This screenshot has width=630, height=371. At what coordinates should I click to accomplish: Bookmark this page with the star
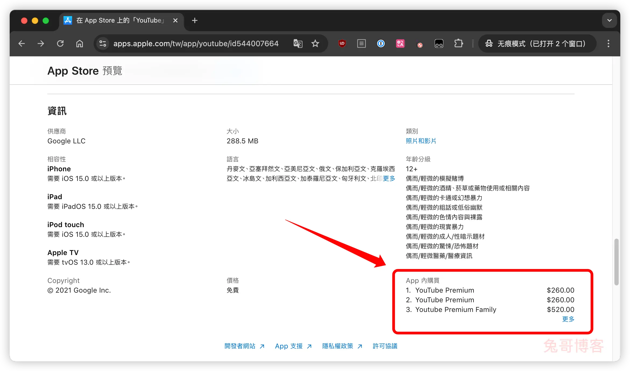[315, 43]
